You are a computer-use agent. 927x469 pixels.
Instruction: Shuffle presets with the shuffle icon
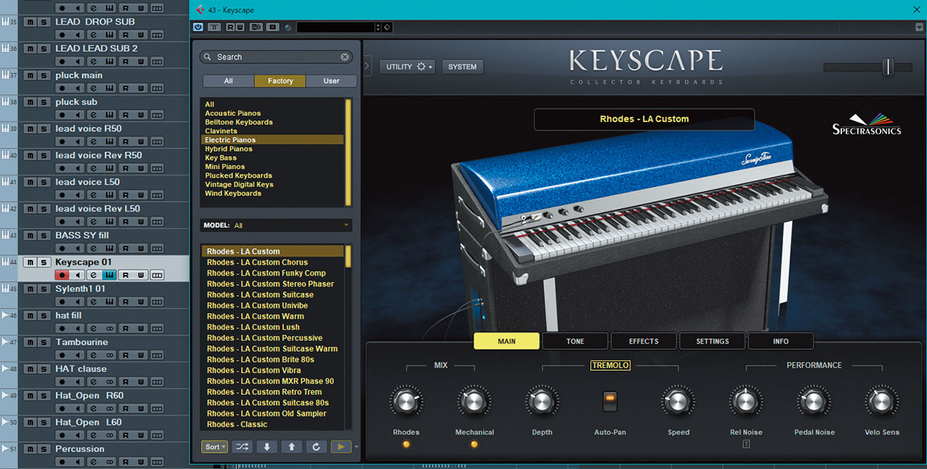click(242, 447)
